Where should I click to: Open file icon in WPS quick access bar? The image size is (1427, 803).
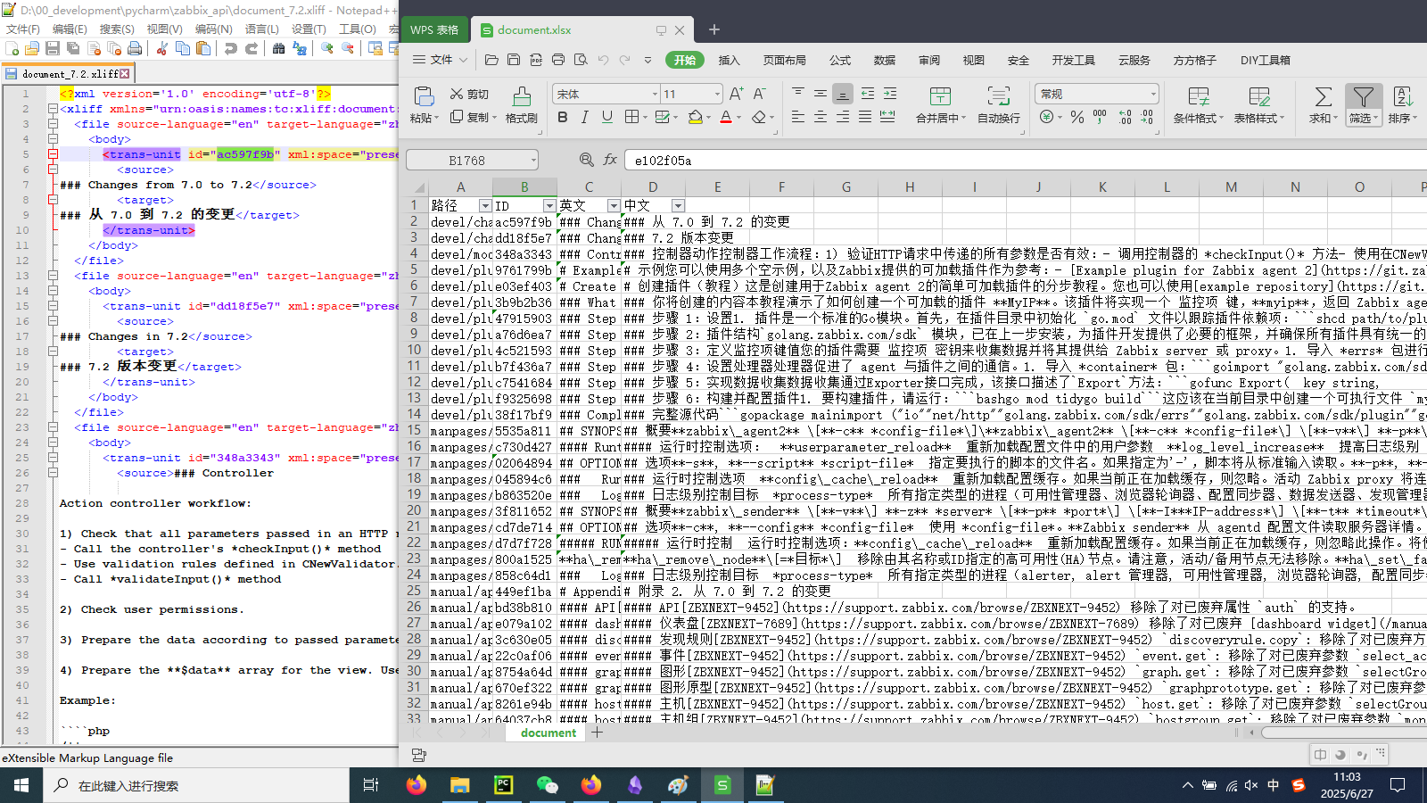[x=491, y=60]
